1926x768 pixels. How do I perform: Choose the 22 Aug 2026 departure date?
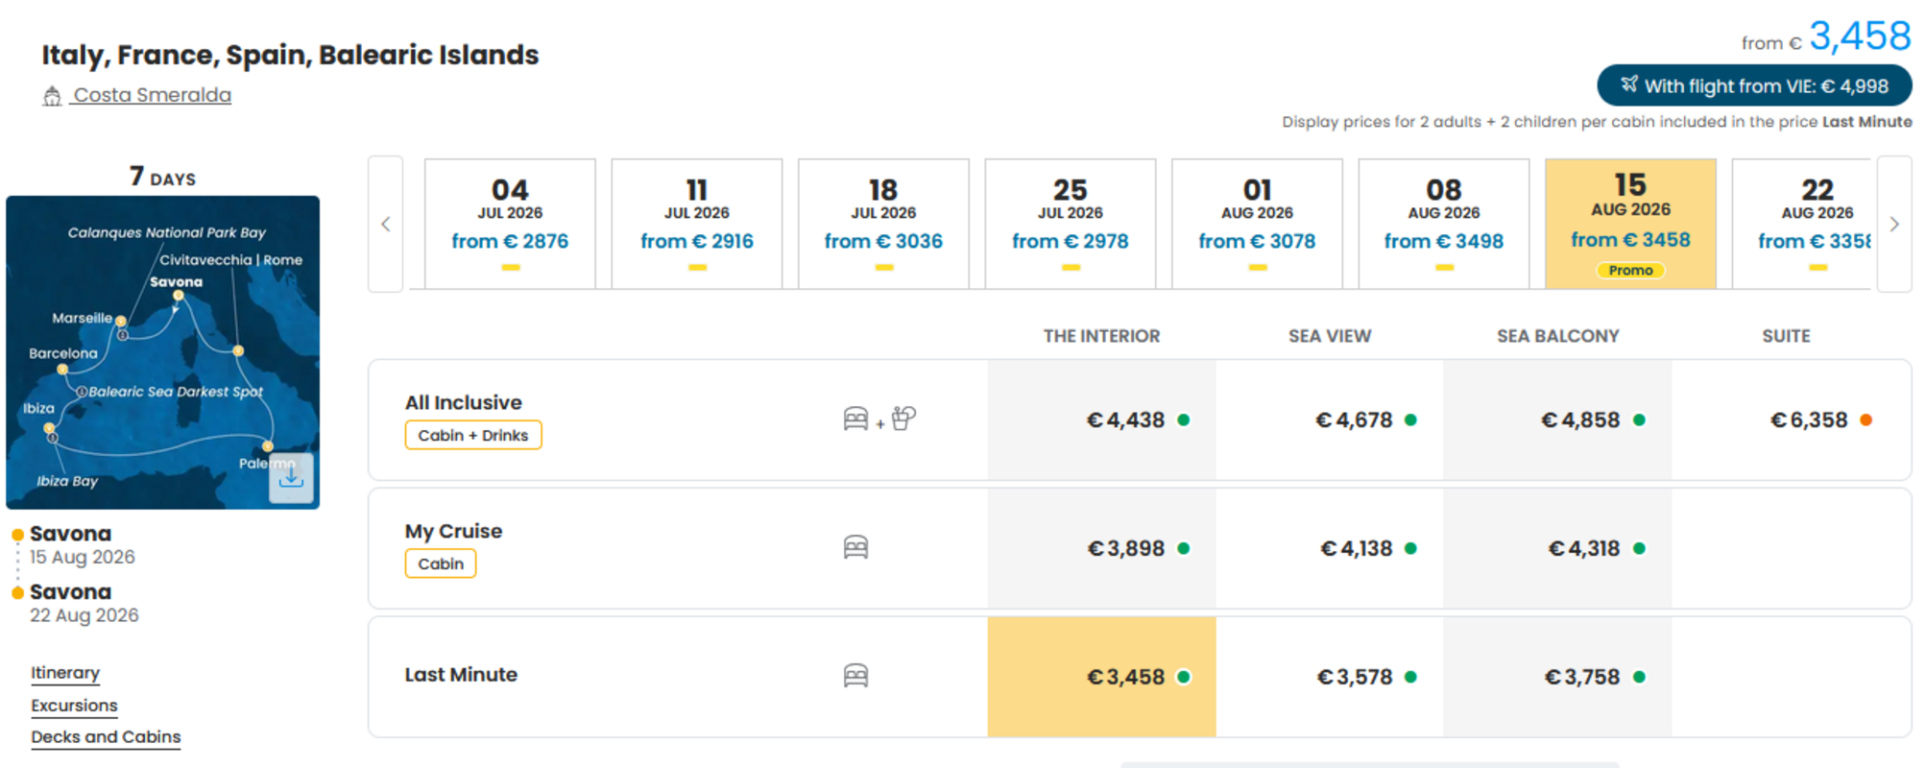point(1804,224)
